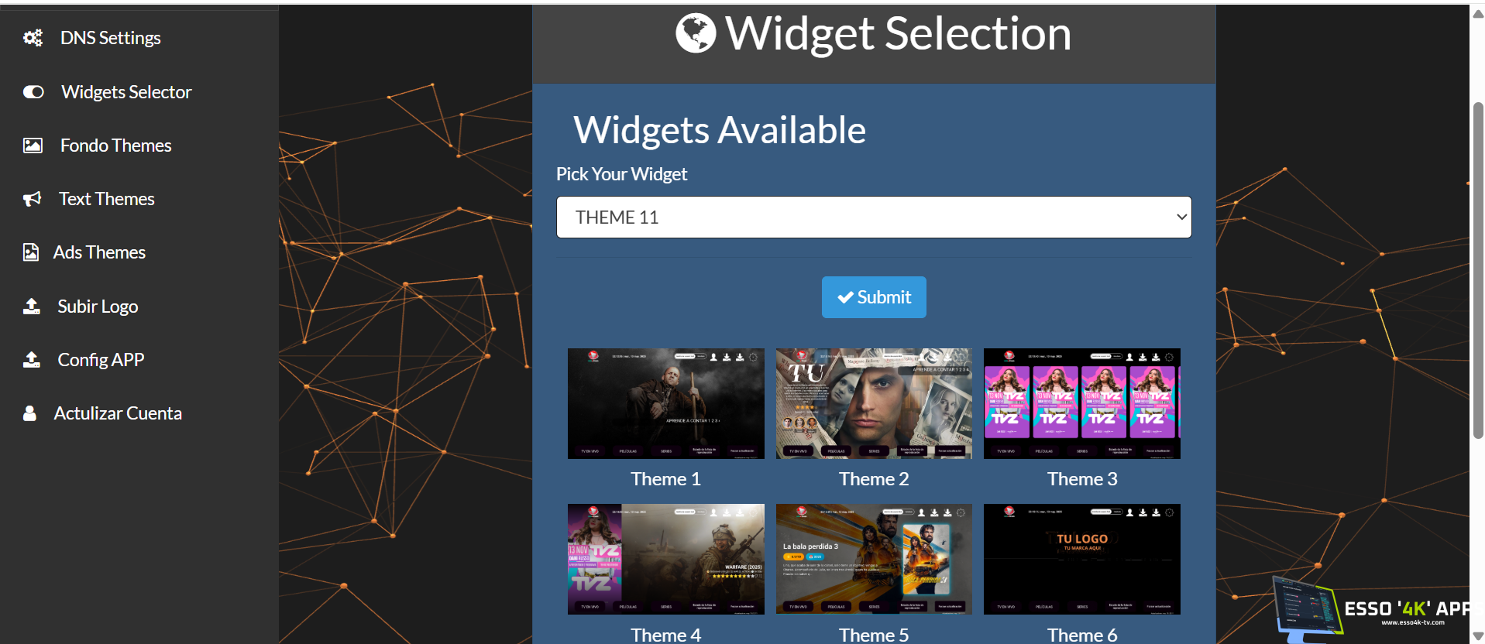The image size is (1485, 644).
Task: Choose the Theme 5 preview image
Action: [x=874, y=559]
